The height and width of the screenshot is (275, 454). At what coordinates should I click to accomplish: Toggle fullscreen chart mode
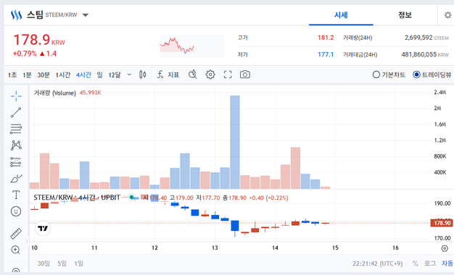coord(228,75)
